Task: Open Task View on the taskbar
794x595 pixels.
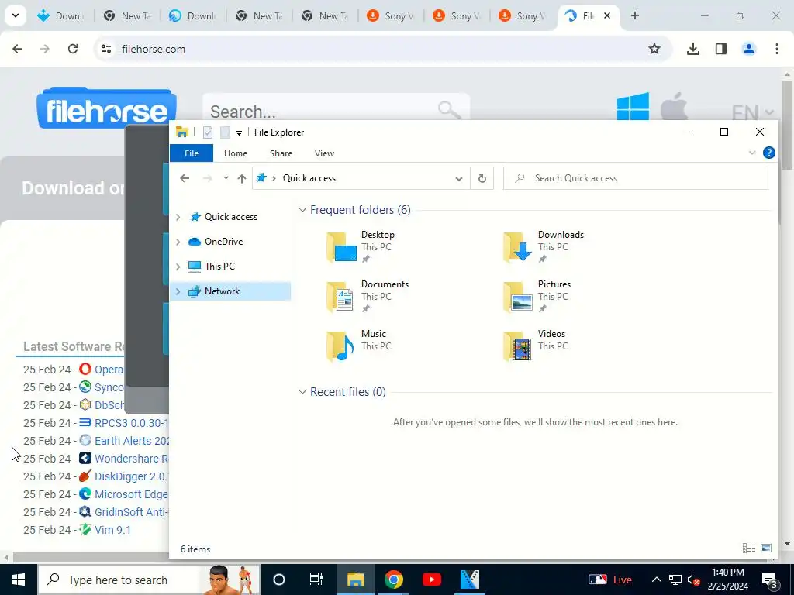Action: pyautogui.click(x=316, y=580)
